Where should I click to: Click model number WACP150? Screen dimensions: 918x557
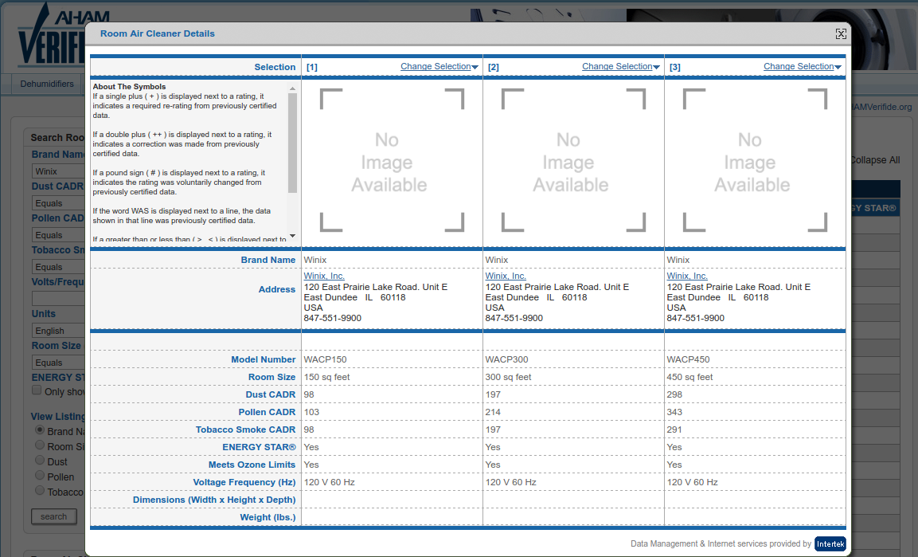(x=326, y=359)
